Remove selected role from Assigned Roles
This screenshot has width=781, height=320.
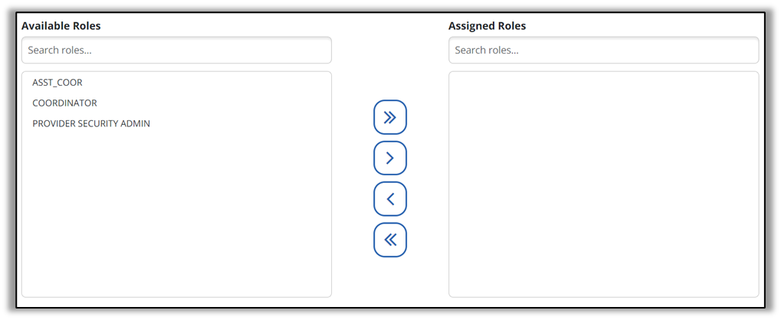(390, 199)
